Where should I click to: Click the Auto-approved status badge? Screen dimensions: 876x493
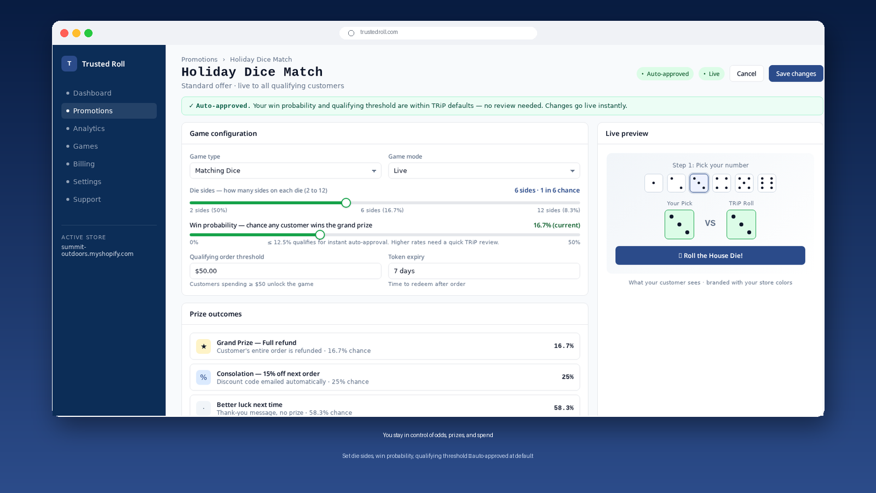[665, 73]
